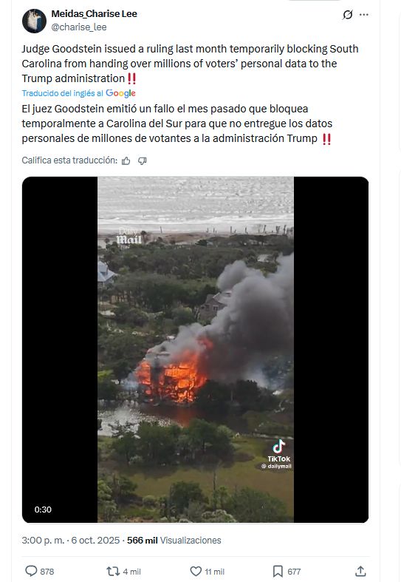Screen dimensions: 401x582
Task: Click the Daily Mail logo in video
Action: pyautogui.click(x=129, y=237)
